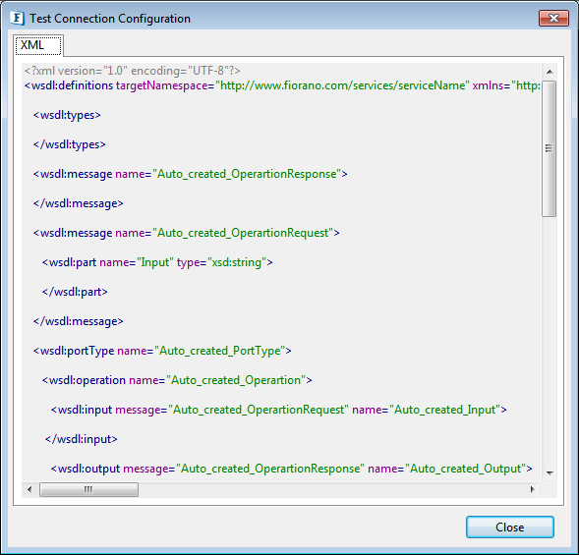Click the wsdl:part name="Input" line

coord(157,262)
